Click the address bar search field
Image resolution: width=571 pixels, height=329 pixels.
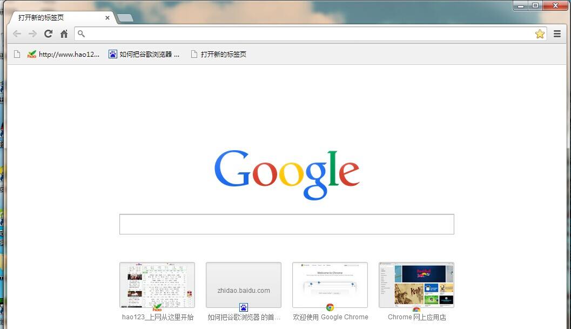point(310,34)
